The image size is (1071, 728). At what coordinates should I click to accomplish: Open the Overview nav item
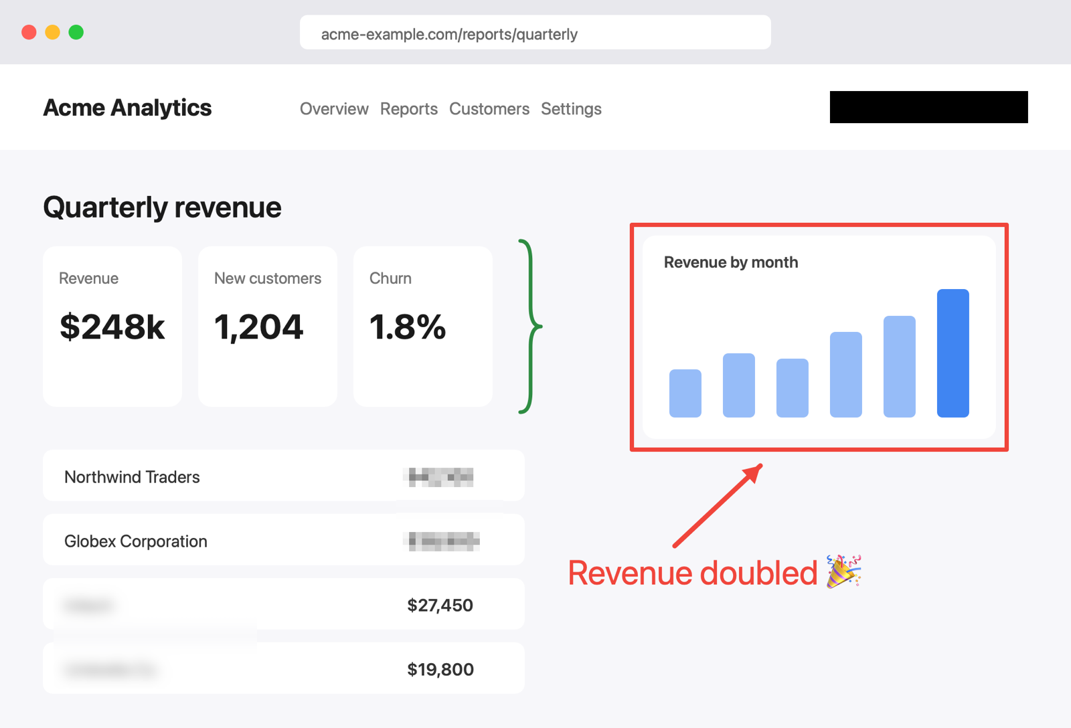point(334,108)
